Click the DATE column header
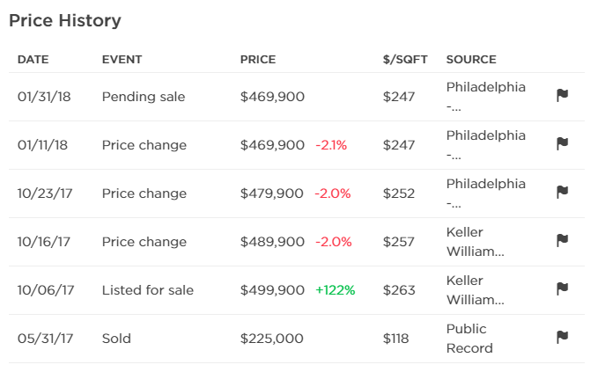 click(33, 60)
